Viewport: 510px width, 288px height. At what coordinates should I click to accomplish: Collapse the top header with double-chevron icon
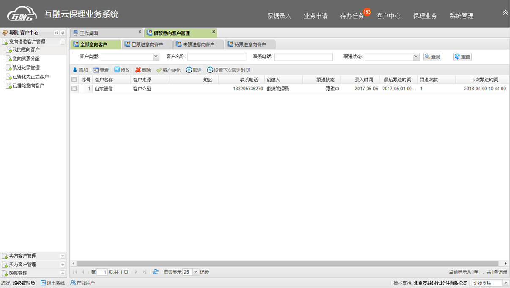(505, 13)
